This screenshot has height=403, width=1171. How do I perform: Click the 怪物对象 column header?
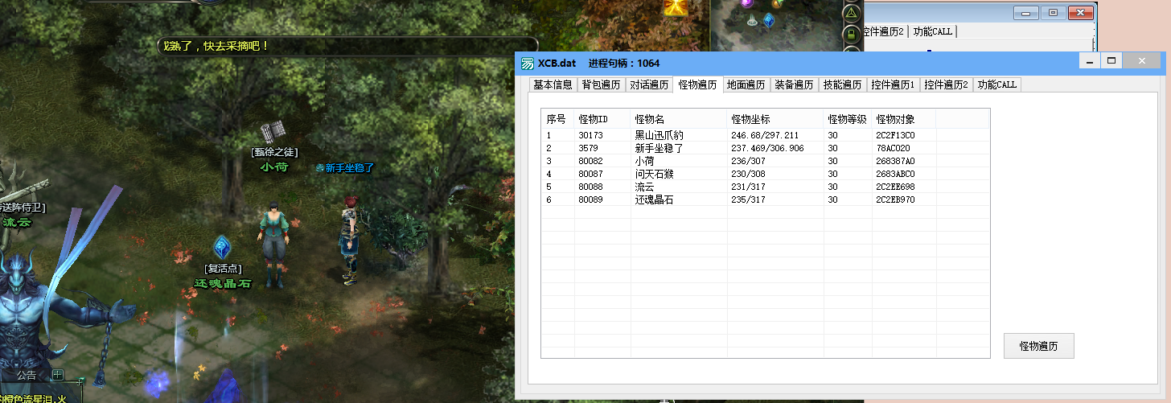[904, 119]
